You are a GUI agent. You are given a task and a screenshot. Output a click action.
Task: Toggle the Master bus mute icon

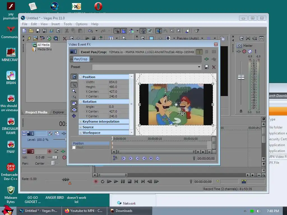point(250,52)
